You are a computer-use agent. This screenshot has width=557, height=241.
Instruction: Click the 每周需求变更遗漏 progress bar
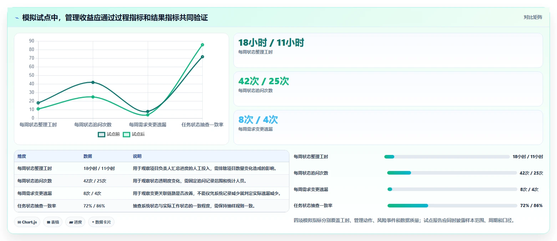[x=452, y=189]
